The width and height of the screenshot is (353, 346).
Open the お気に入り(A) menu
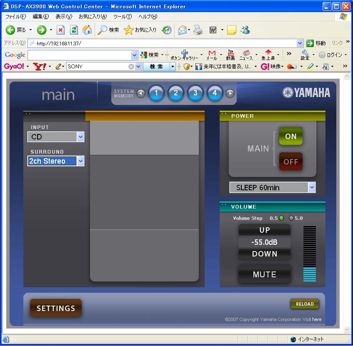pos(93,16)
